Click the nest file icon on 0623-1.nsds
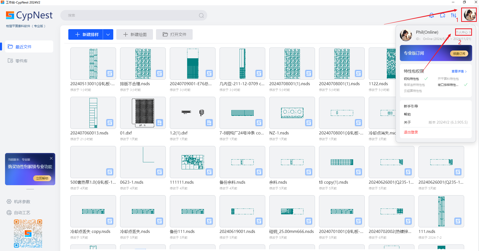479x251 pixels. coord(159,172)
